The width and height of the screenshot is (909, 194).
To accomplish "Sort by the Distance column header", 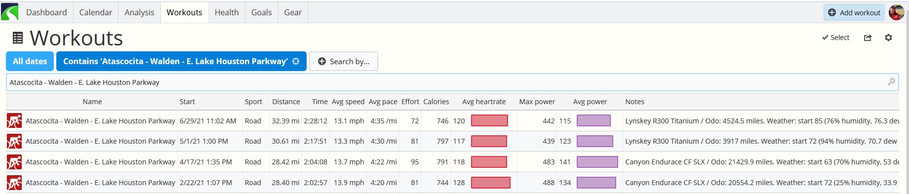I will [286, 102].
